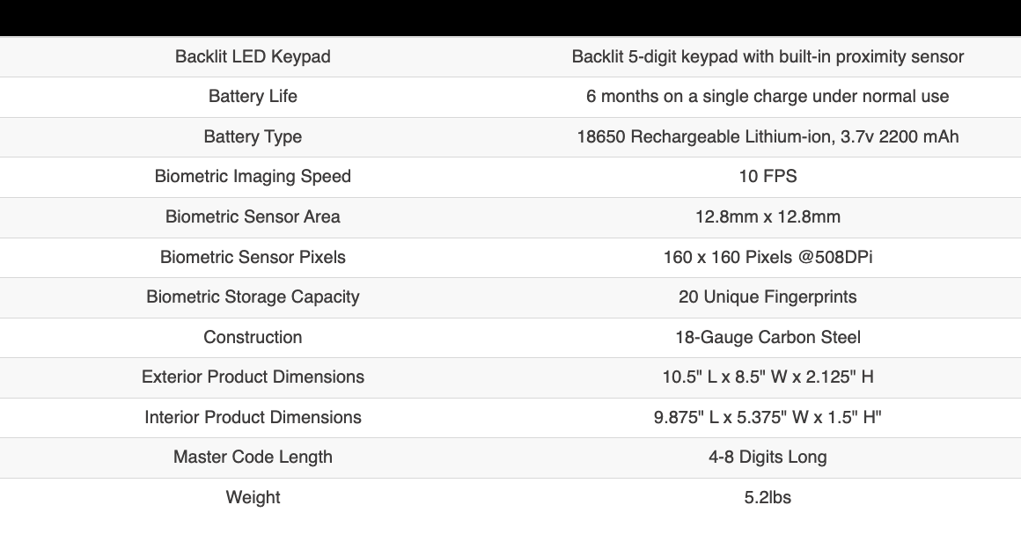Select the Biometric Sensor Pixels label
The height and width of the screenshot is (549, 1021).
coord(253,257)
